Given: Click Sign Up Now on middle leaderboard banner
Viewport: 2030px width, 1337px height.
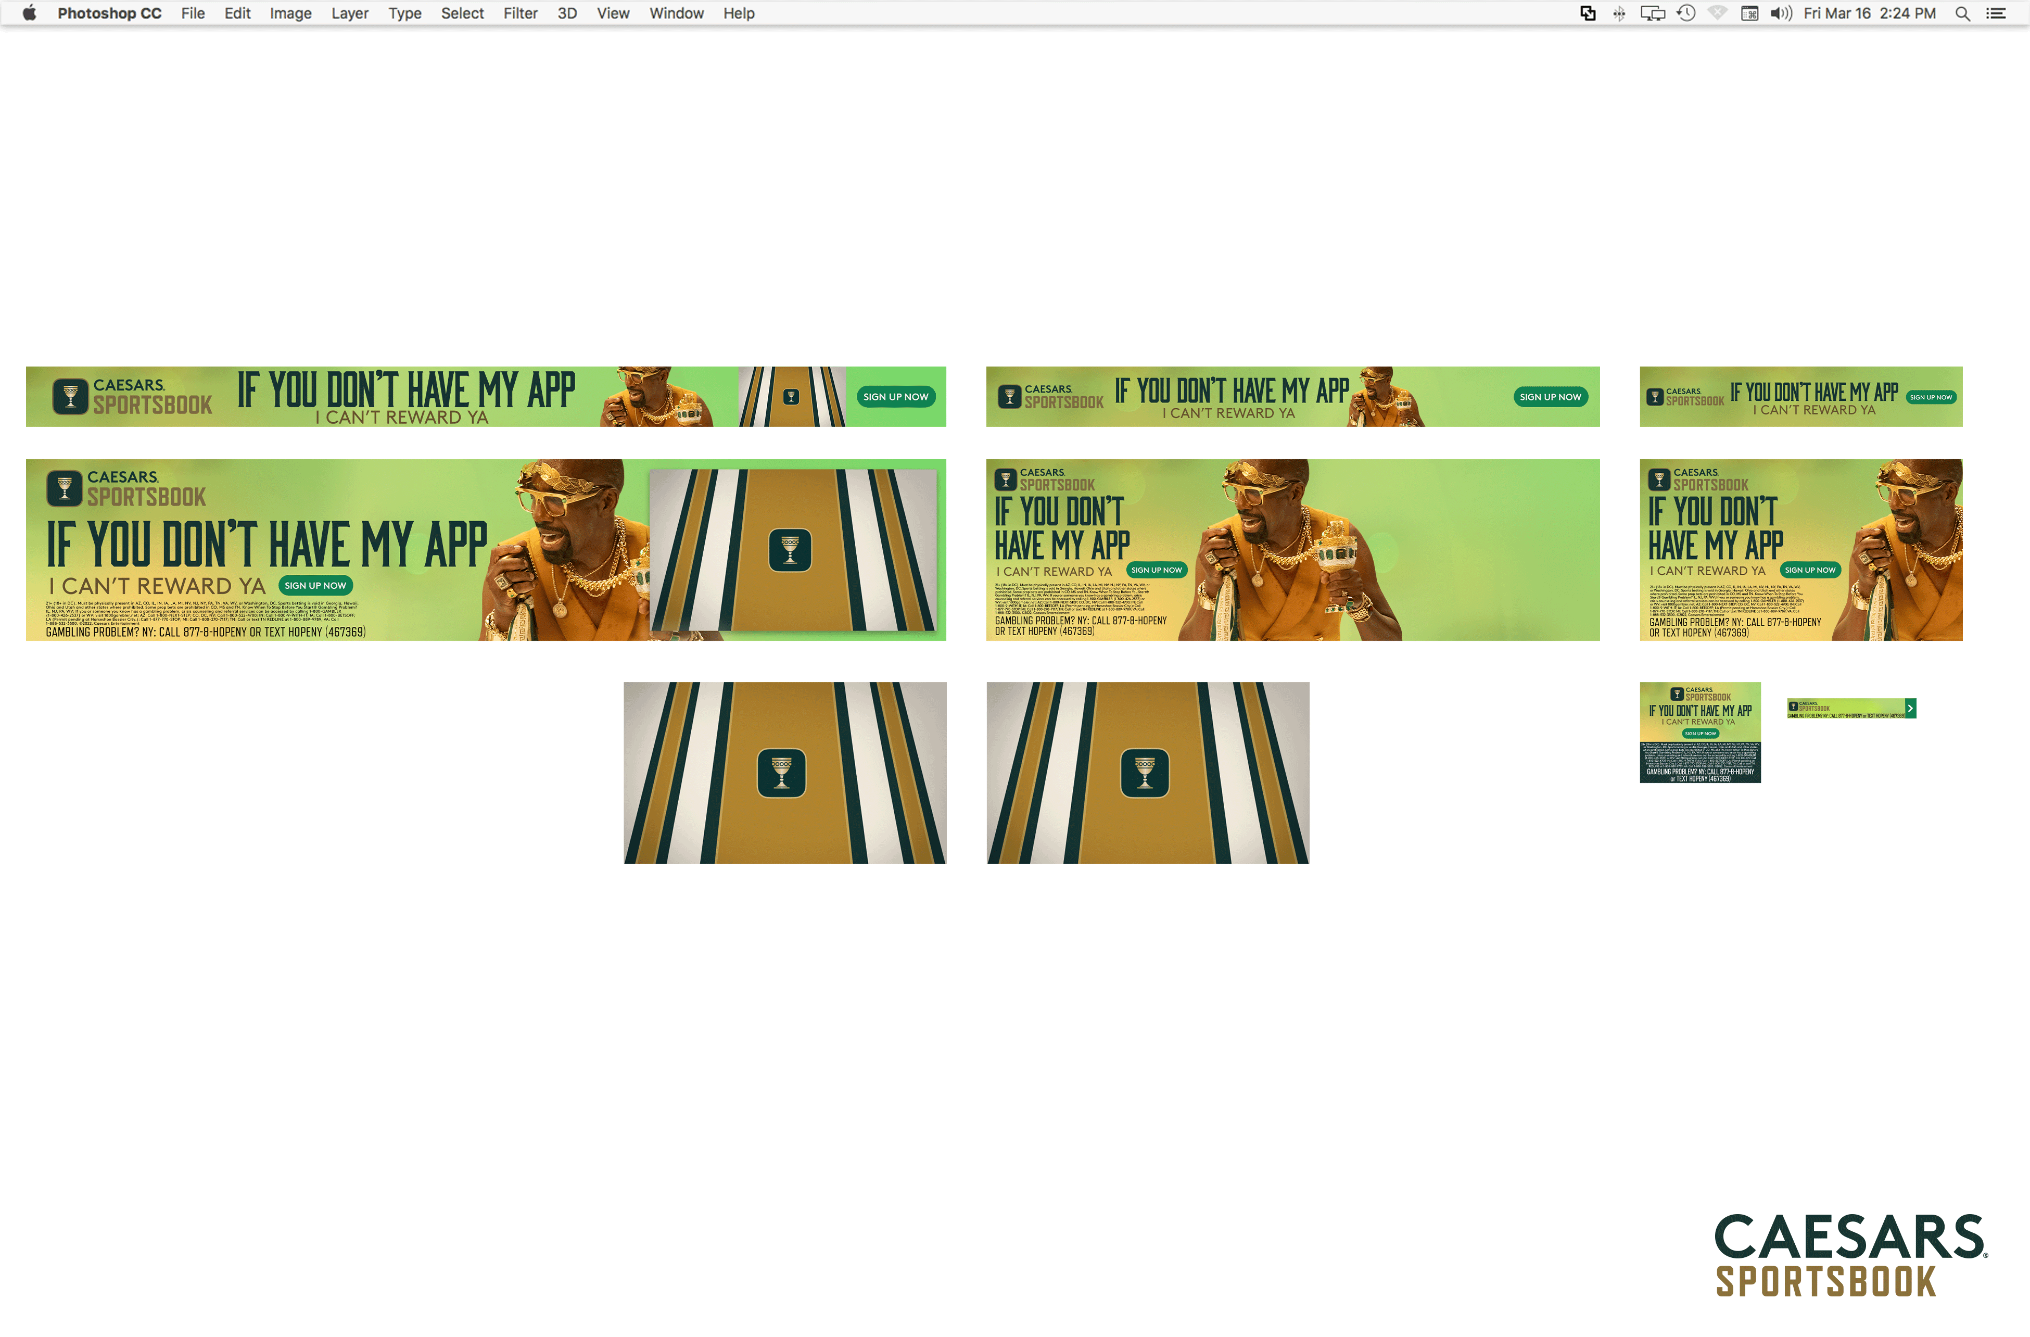Looking at the screenshot, I should tap(1551, 397).
